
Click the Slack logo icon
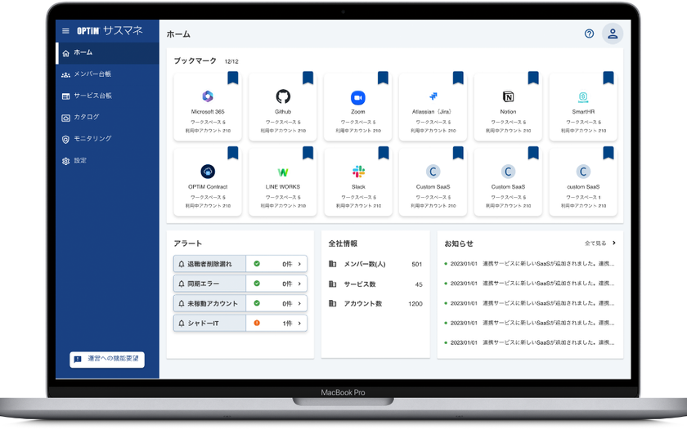point(358,172)
